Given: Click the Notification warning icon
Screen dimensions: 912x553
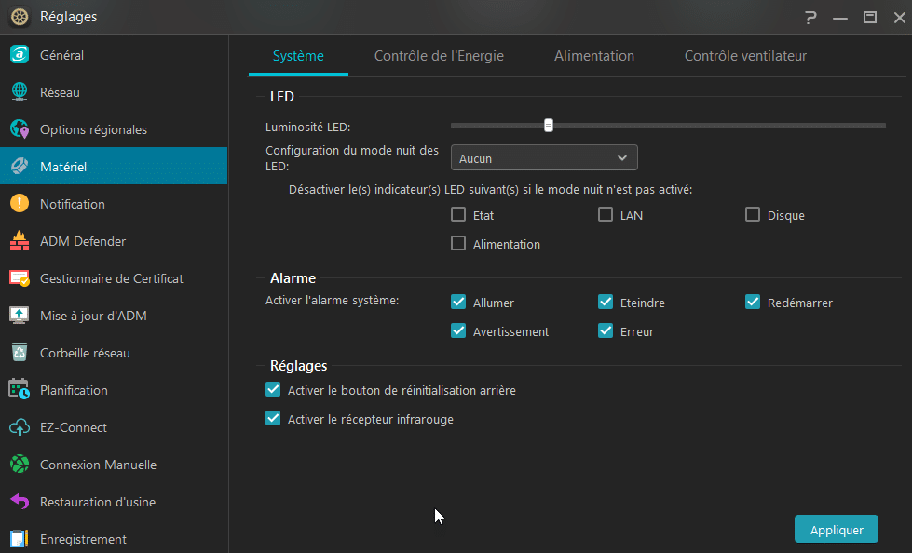Looking at the screenshot, I should tap(19, 204).
